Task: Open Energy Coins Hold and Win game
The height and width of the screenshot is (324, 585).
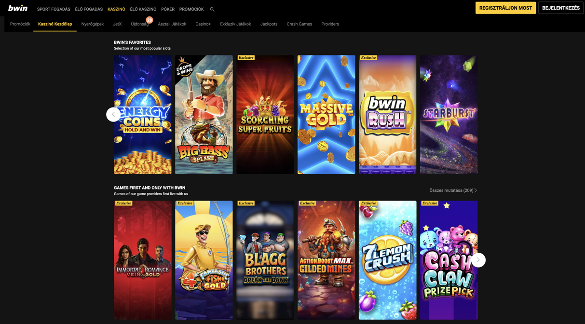Action: [143, 115]
